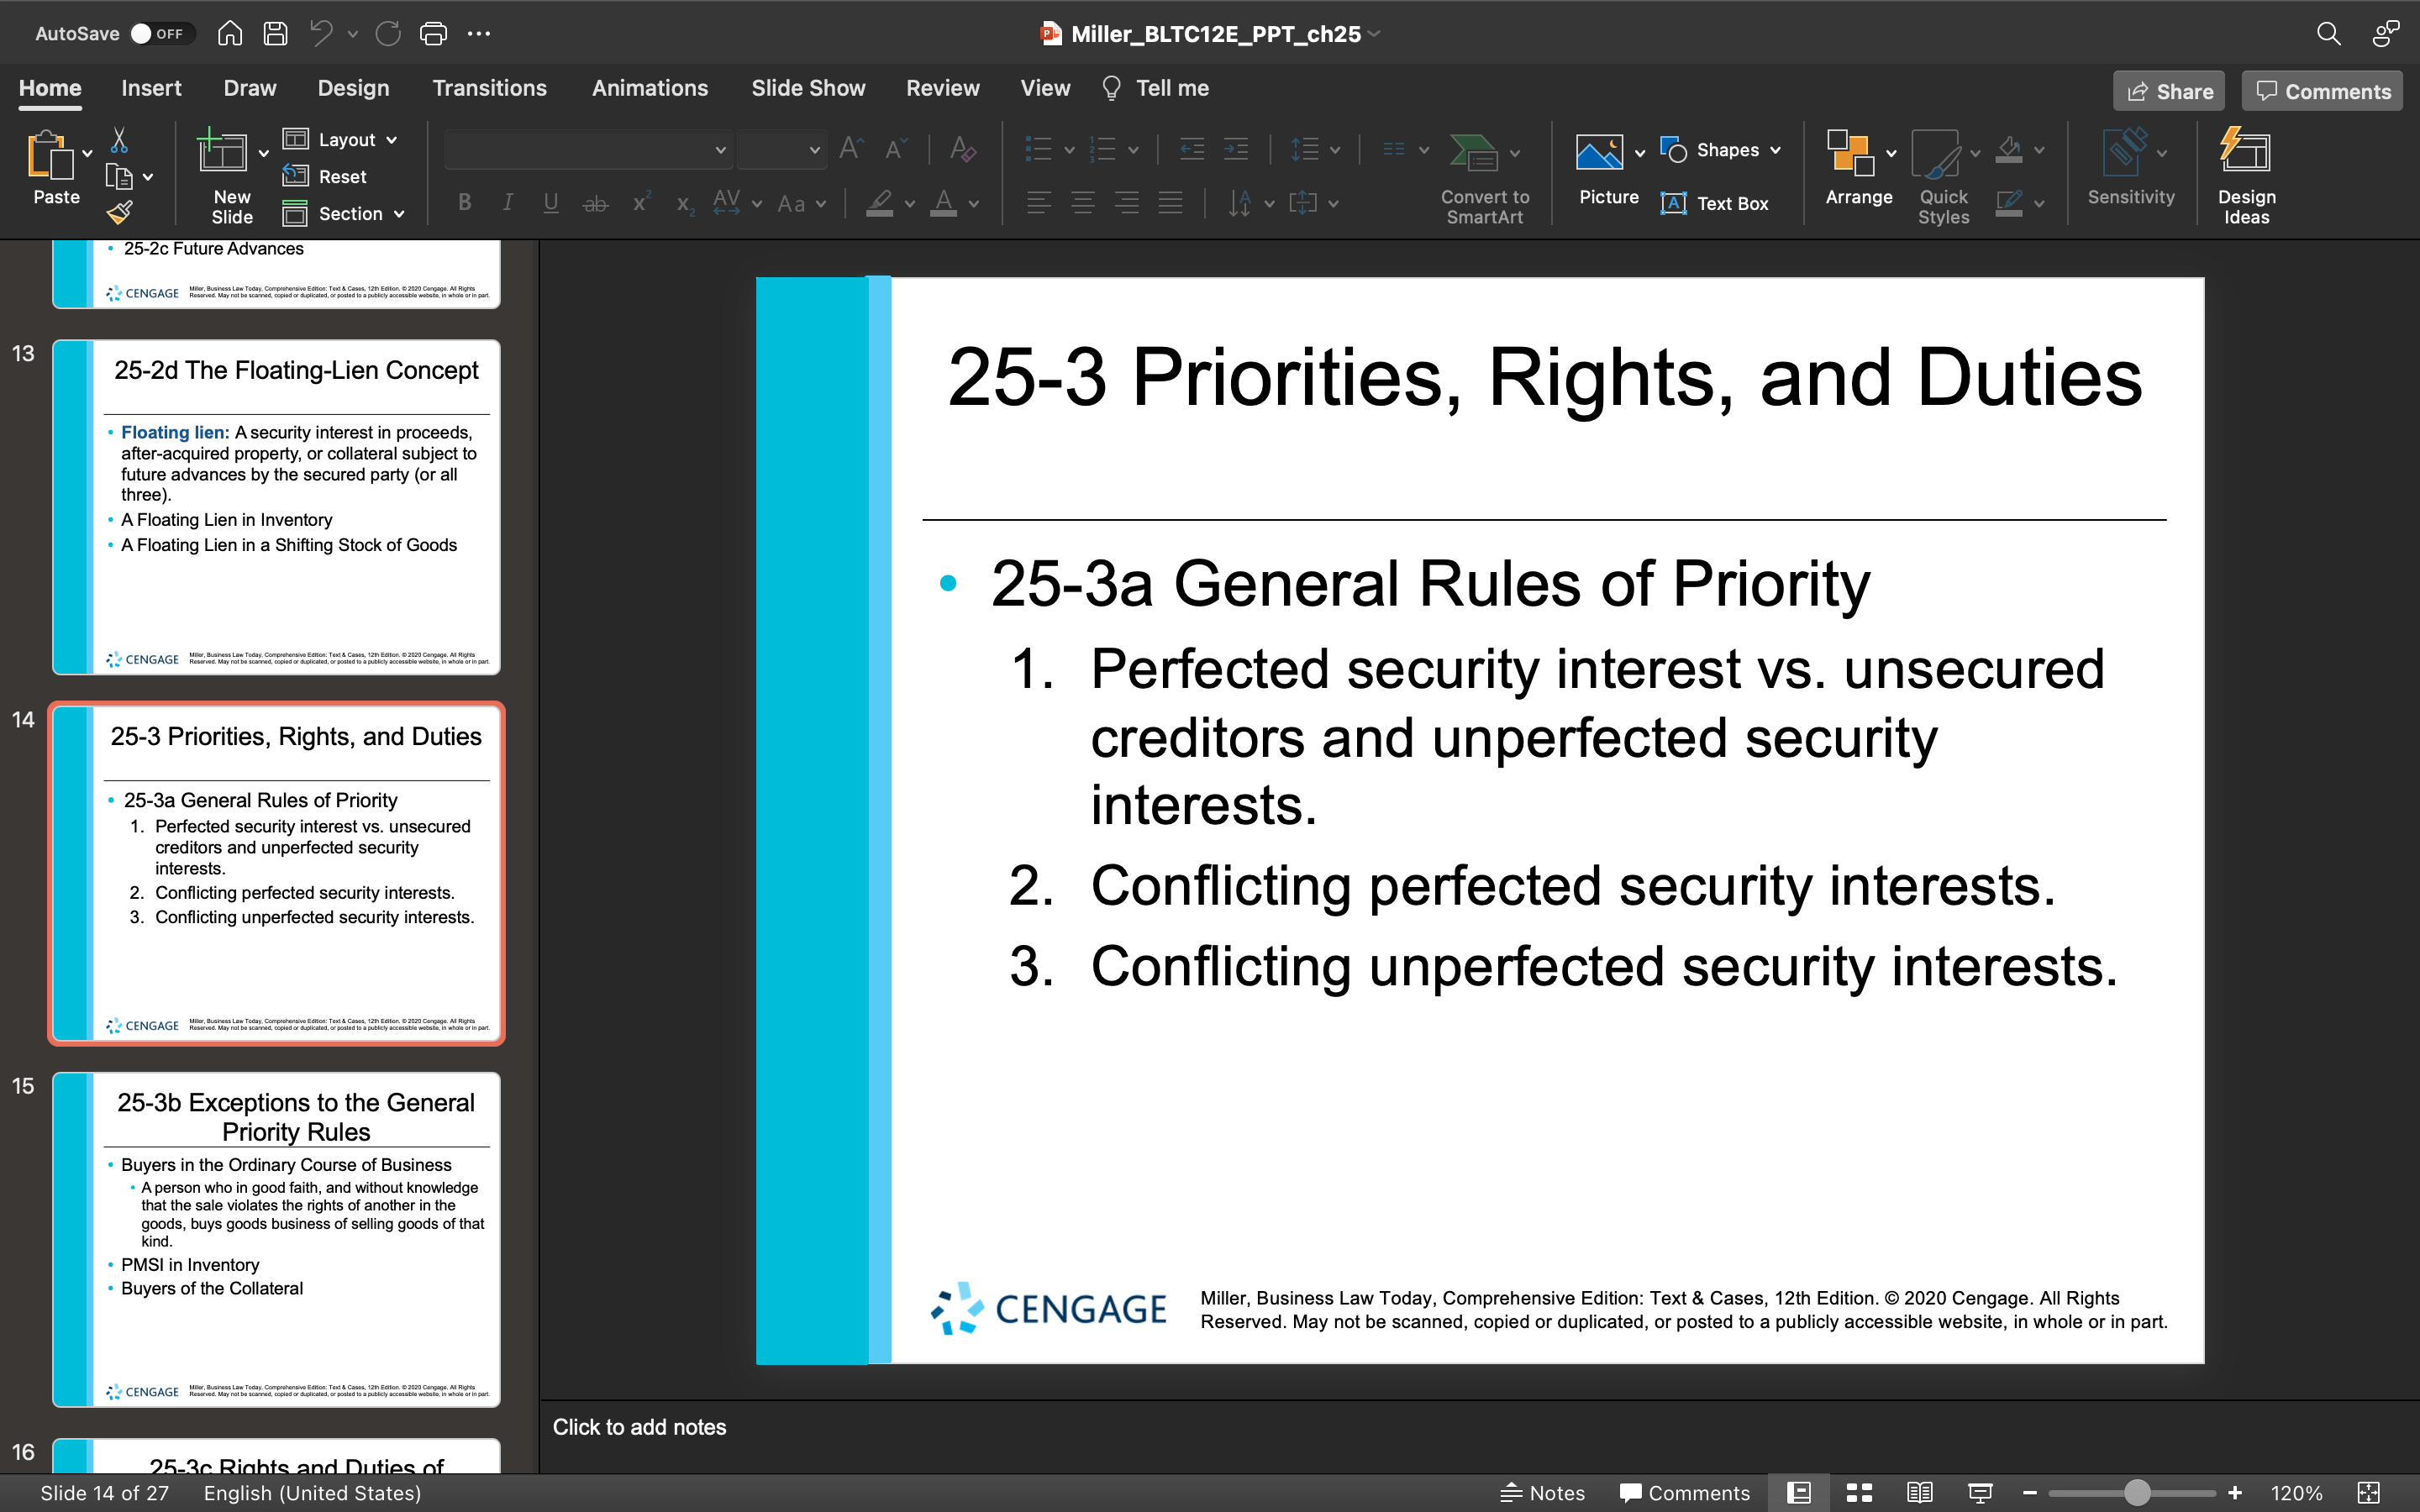Open the Draw tab
Image resolution: width=2420 pixels, height=1512 pixels.
[249, 88]
